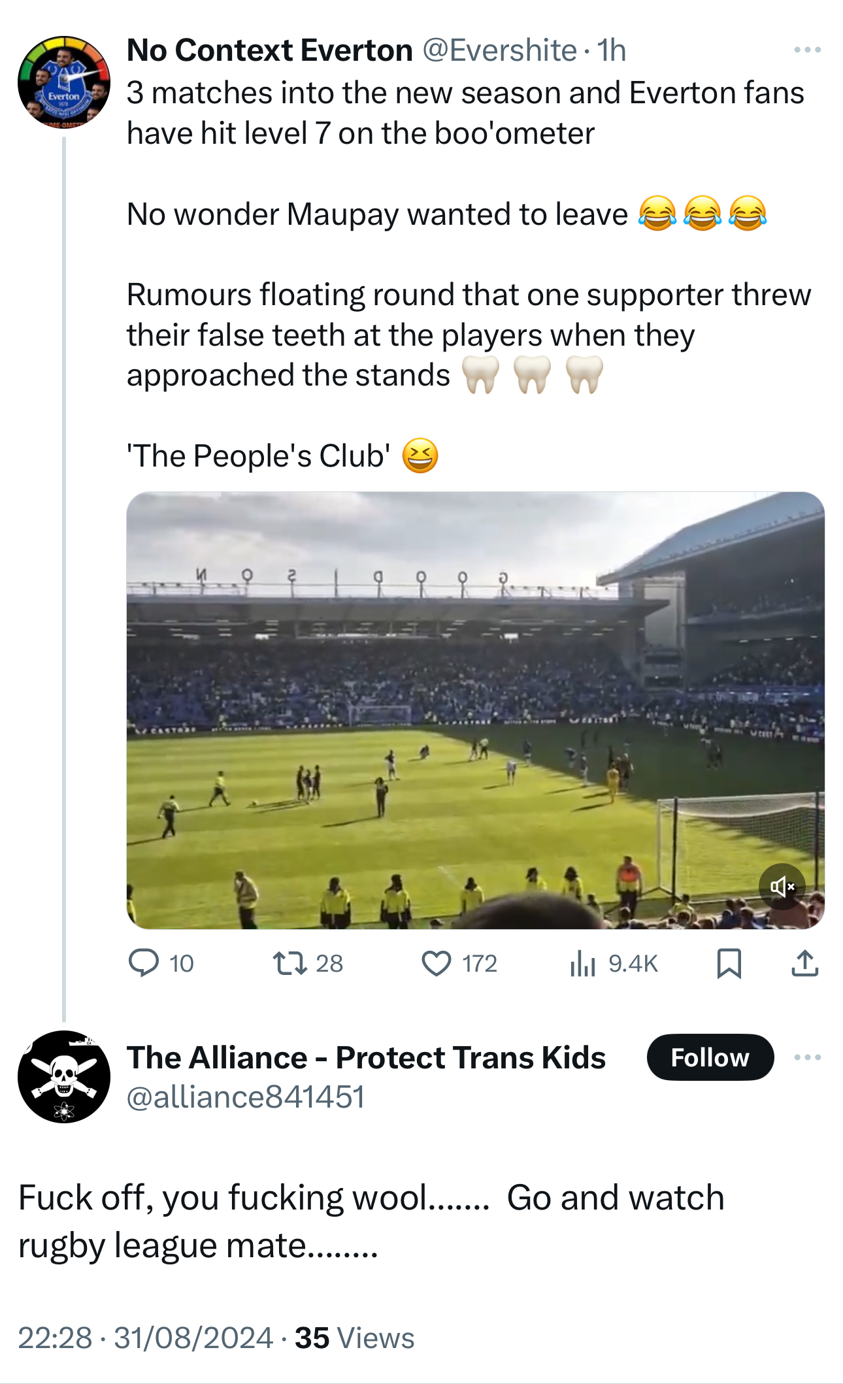Open more options on the Everton tweet
843x1384 pixels.
(807, 50)
